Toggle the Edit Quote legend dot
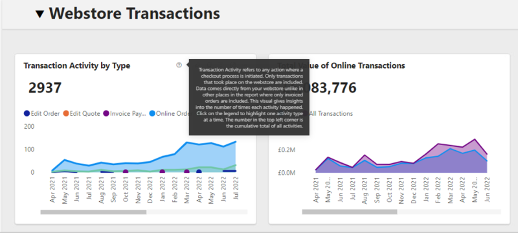The image size is (518, 233). click(66, 113)
